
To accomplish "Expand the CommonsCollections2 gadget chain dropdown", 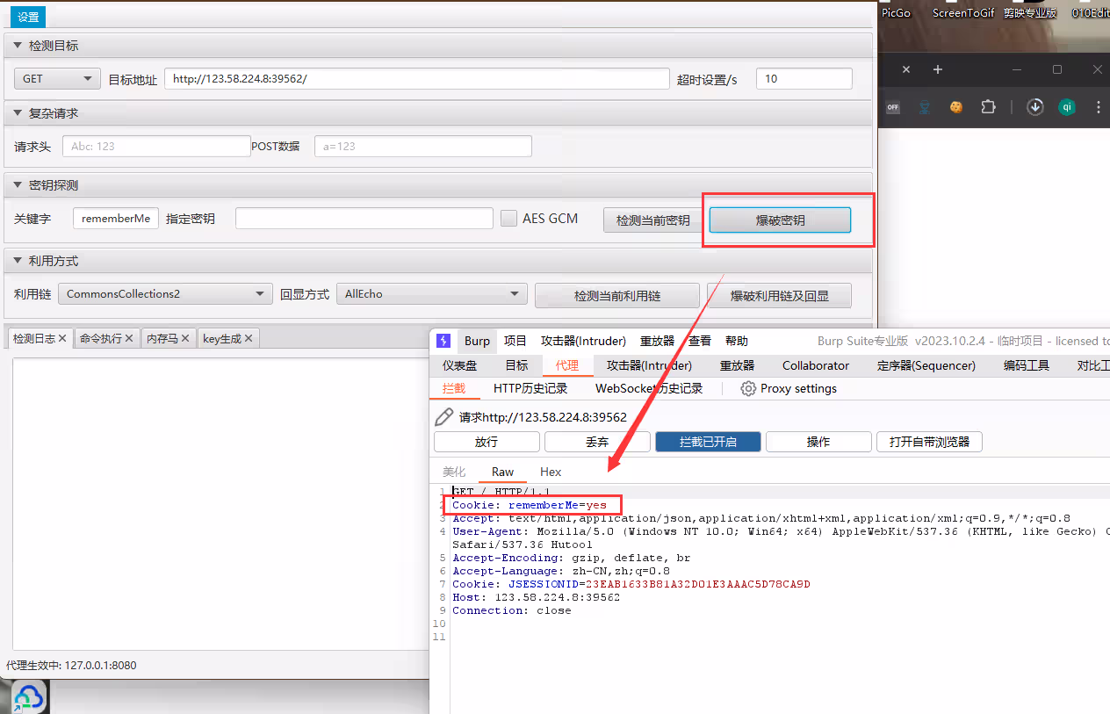I will coord(165,294).
